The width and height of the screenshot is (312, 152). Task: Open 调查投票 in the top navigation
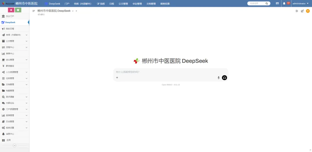pos(165,3)
